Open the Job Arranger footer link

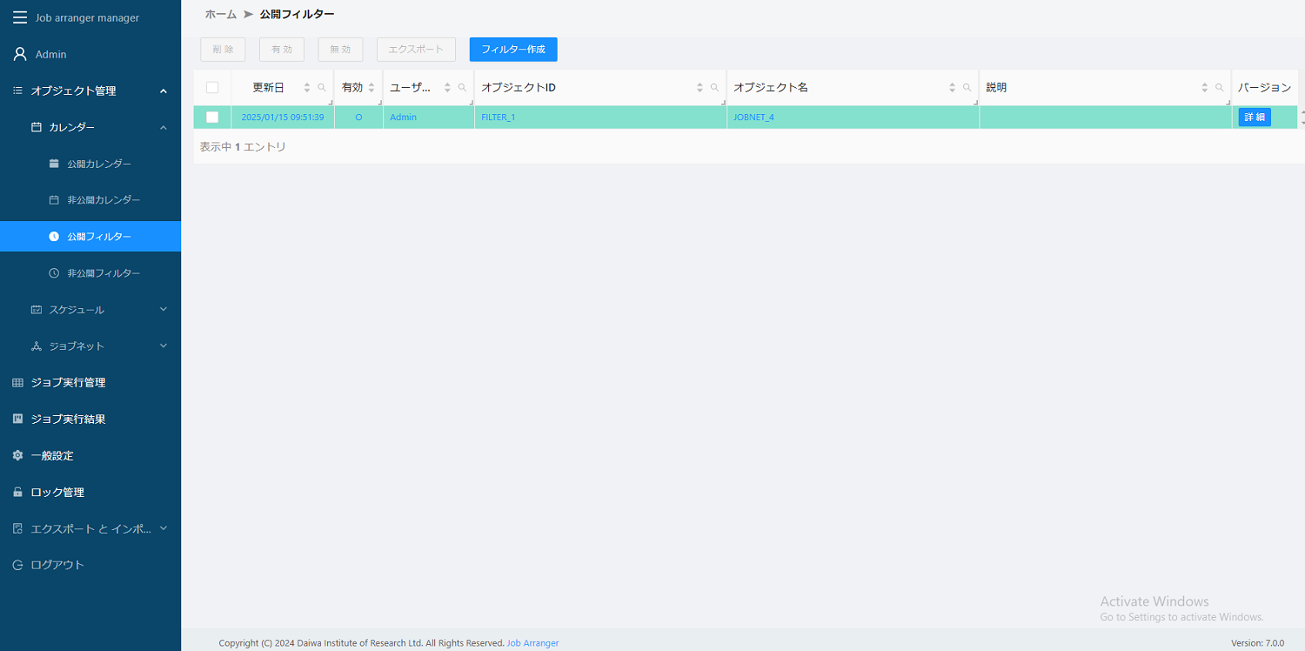[x=532, y=642]
